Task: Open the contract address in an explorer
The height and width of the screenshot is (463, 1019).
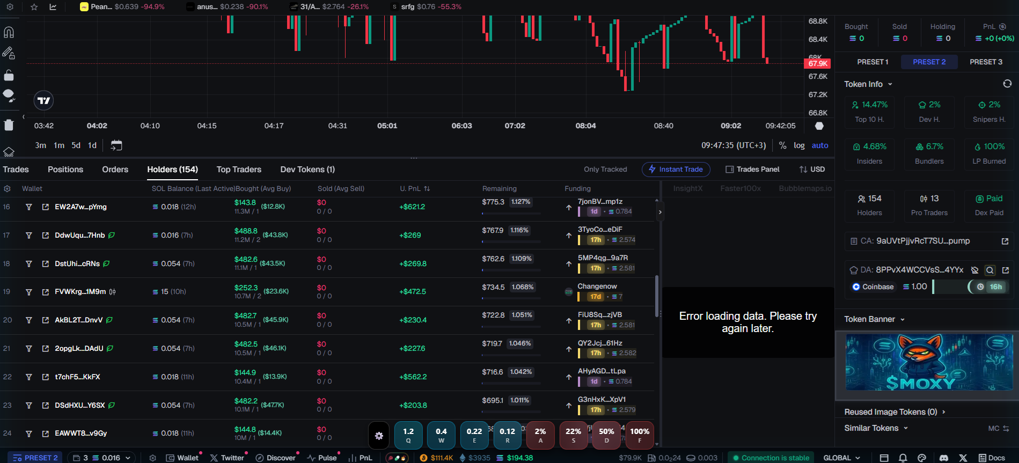Action: [x=1005, y=241]
